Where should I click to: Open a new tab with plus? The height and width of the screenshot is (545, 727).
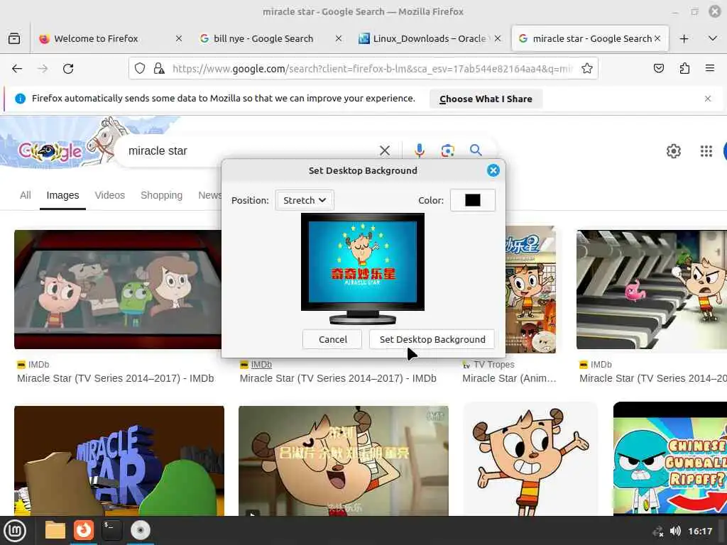(684, 39)
